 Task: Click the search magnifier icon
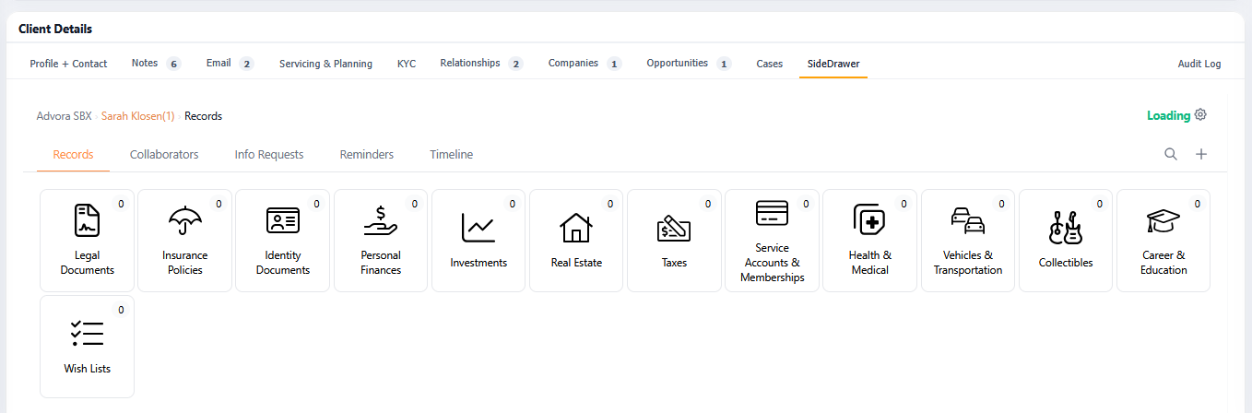pos(1171,154)
